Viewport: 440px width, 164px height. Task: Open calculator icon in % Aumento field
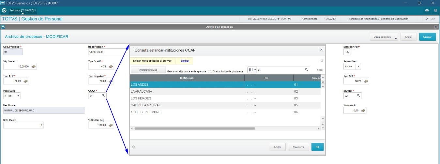[363, 111]
